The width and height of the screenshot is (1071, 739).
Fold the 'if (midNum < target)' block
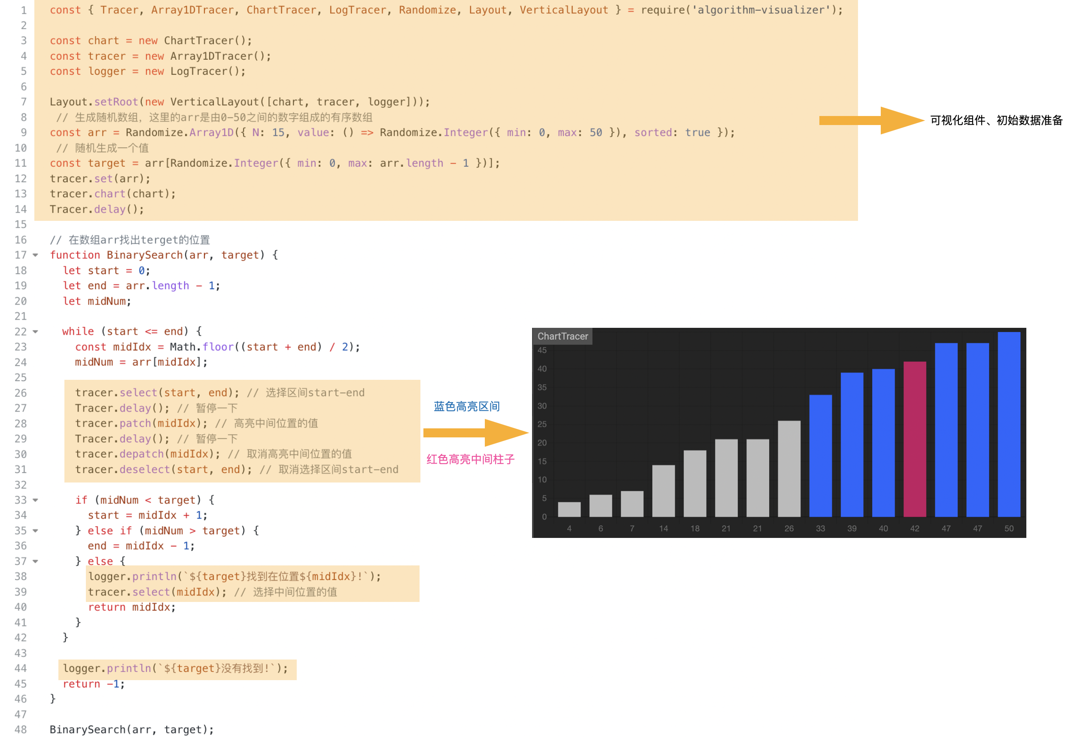tap(35, 501)
